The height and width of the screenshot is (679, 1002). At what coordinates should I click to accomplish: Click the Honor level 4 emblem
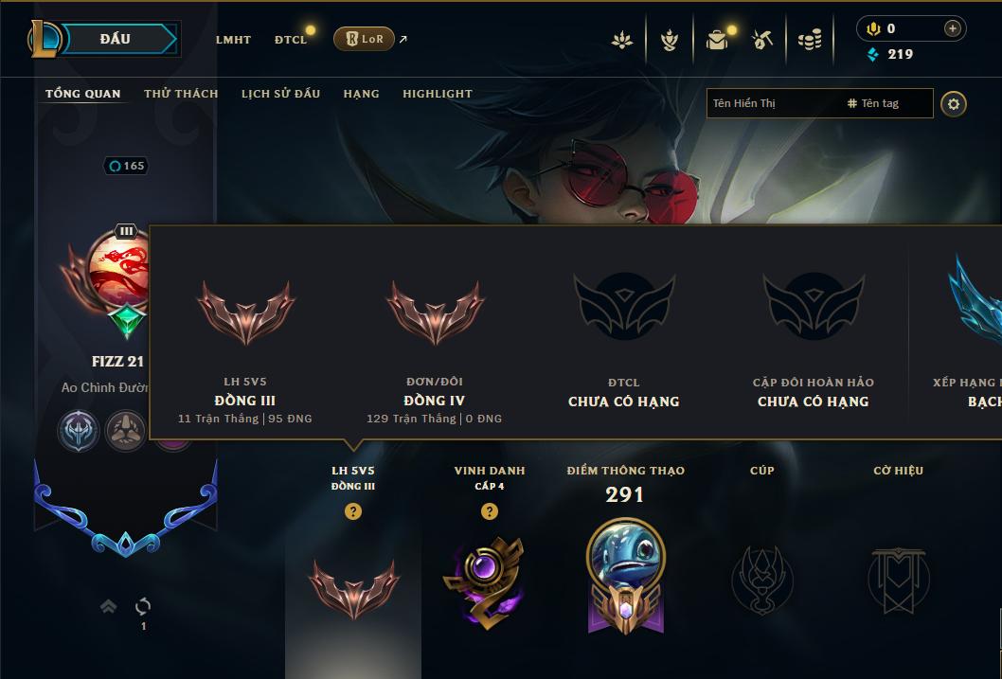pyautogui.click(x=484, y=581)
